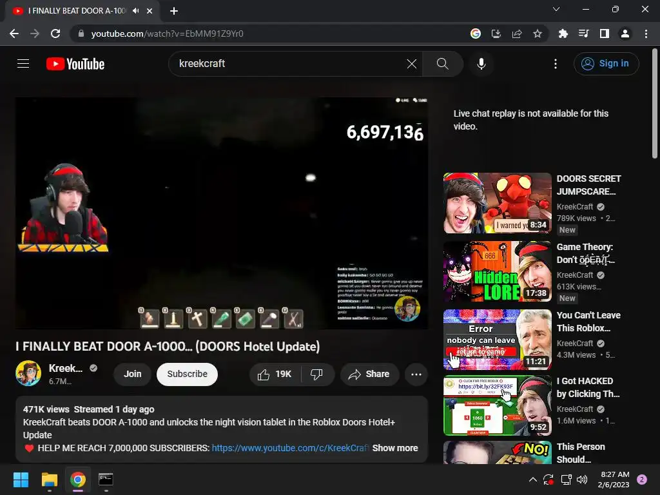Viewport: 660px width, 495px height.
Task: Open media controls in Chrome toolbar
Action: click(583, 34)
